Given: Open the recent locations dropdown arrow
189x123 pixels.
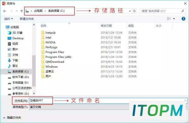Looking at the screenshot, I should coord(17,11).
